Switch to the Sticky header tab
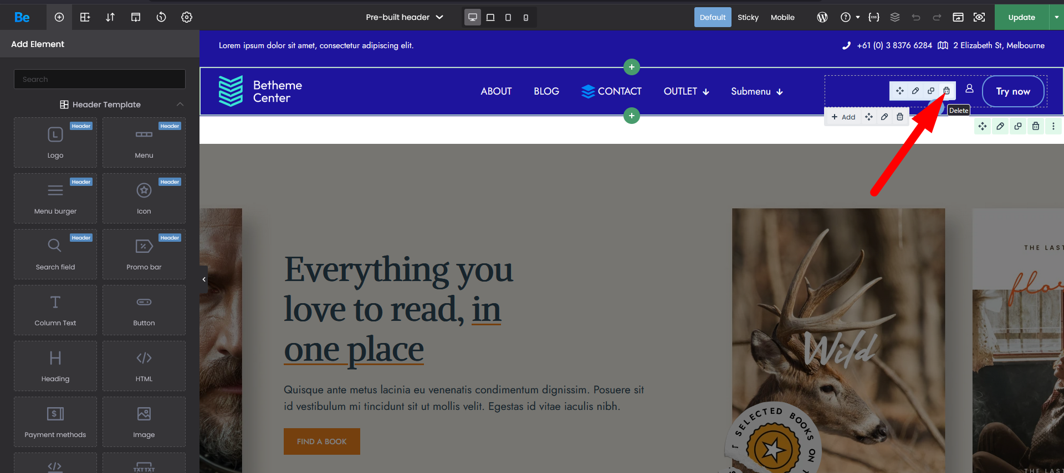Screen dimensions: 1064x473 pyautogui.click(x=748, y=17)
